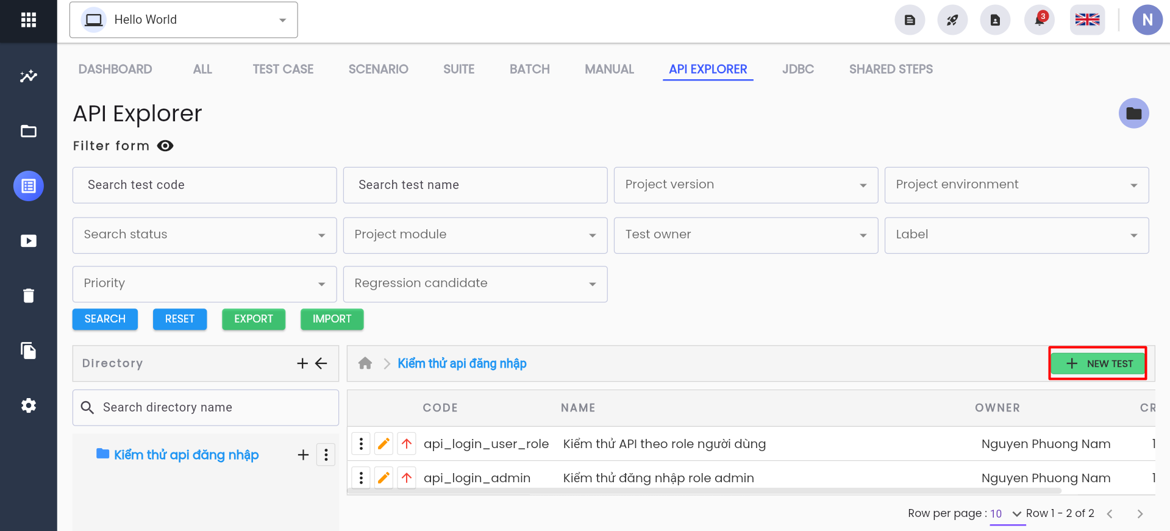
Task: Open the apps grid menu
Action: [x=28, y=20]
